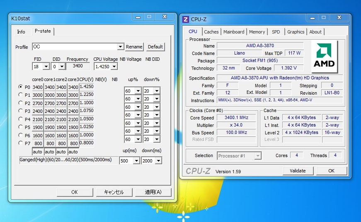The width and height of the screenshot is (361, 222).
Task: Click the Core Speed 3400.1 MHz value
Action: tap(236, 117)
